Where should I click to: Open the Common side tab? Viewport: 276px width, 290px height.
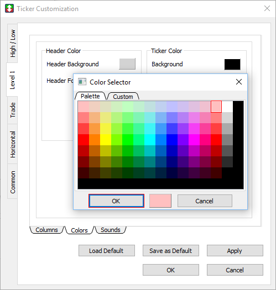[13, 182]
